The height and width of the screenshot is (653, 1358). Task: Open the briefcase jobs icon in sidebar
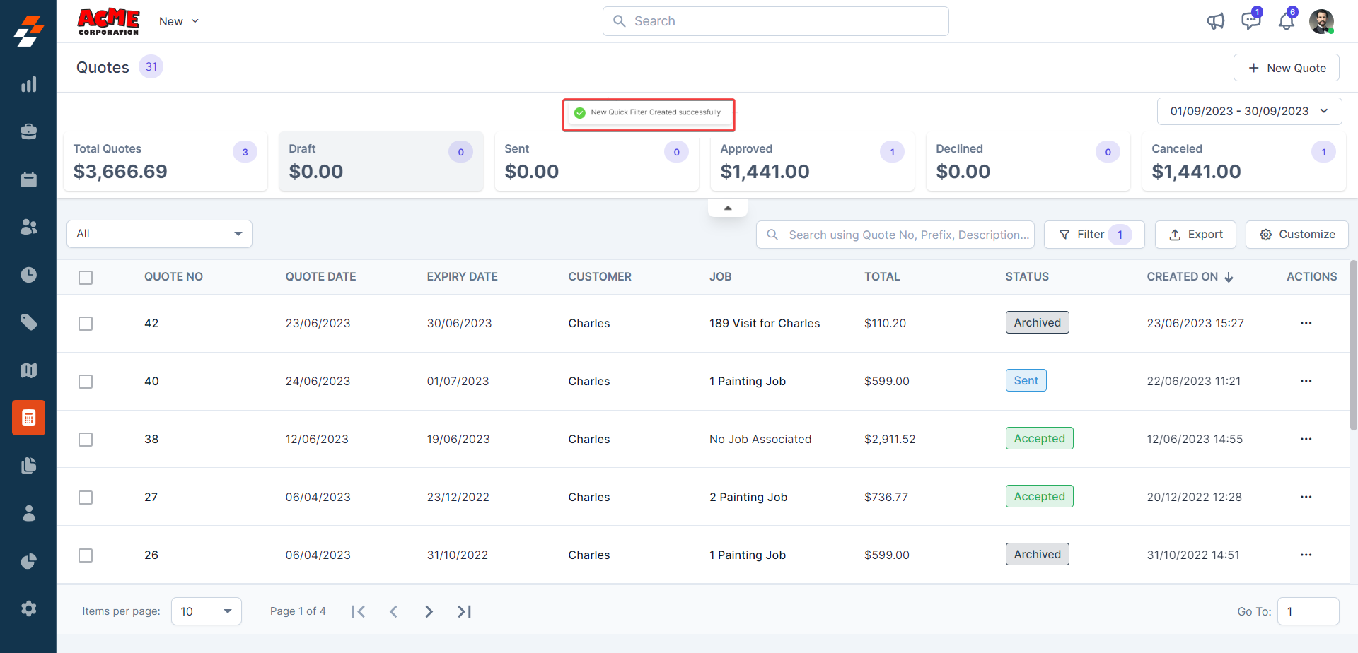pyautogui.click(x=28, y=132)
